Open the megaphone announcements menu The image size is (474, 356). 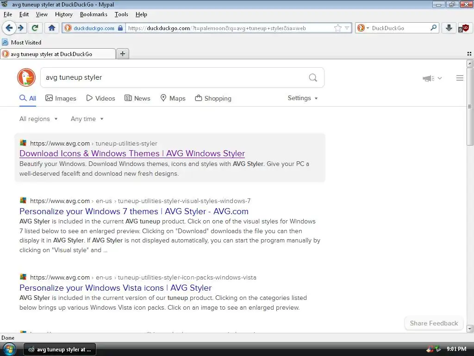click(432, 78)
